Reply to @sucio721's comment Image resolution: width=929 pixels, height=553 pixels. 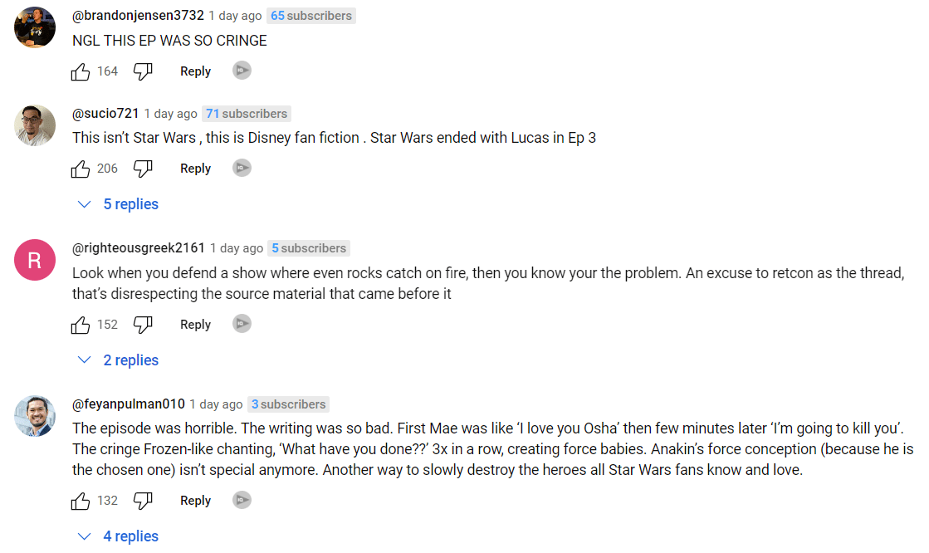[195, 169]
